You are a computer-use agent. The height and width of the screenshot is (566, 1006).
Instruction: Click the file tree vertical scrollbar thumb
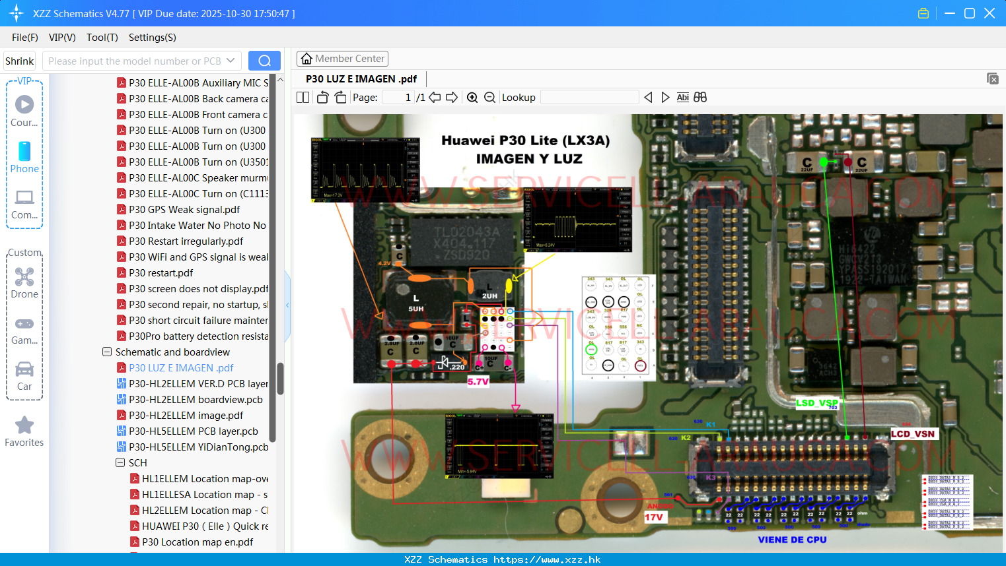pos(280,379)
